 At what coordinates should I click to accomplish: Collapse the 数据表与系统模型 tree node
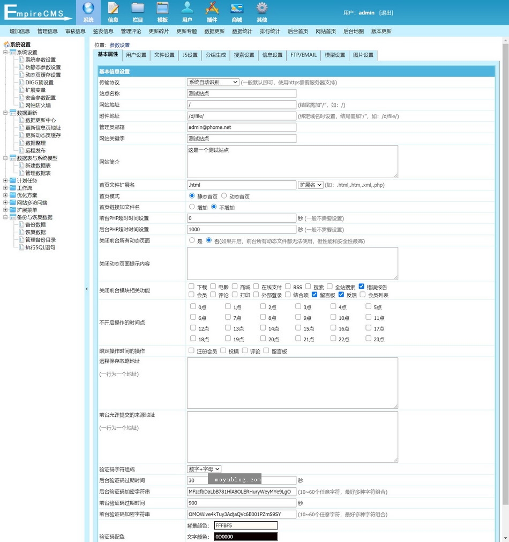pyautogui.click(x=5, y=158)
